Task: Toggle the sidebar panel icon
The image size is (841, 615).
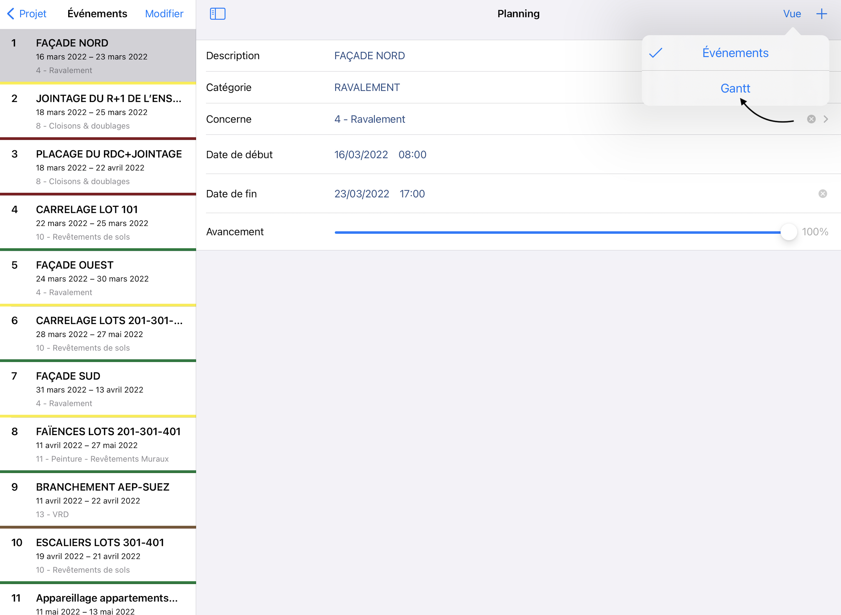Action: [217, 14]
